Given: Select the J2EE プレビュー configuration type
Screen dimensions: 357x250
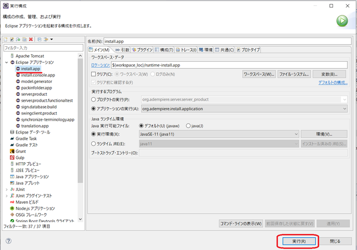Looking at the screenshot, I should (25, 170).
